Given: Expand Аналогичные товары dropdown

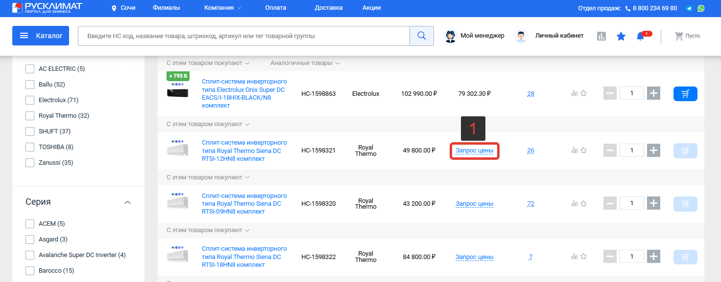Looking at the screenshot, I should point(305,63).
